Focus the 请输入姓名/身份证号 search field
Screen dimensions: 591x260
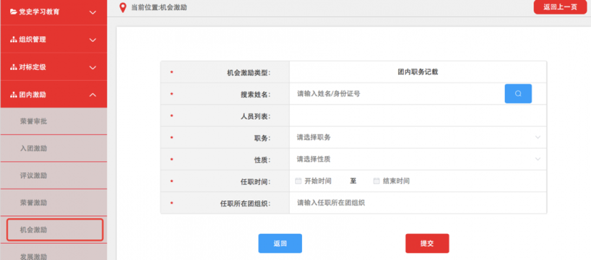coord(398,94)
